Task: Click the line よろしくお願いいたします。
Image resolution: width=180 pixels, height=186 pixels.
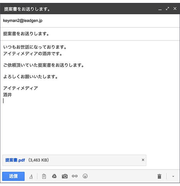Action: [x=31, y=77]
